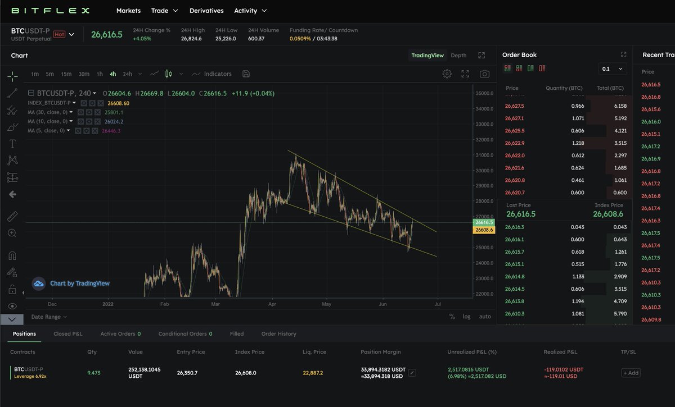Image resolution: width=675 pixels, height=407 pixels.
Task: Open the chart style dropdown arrow
Action: point(182,74)
